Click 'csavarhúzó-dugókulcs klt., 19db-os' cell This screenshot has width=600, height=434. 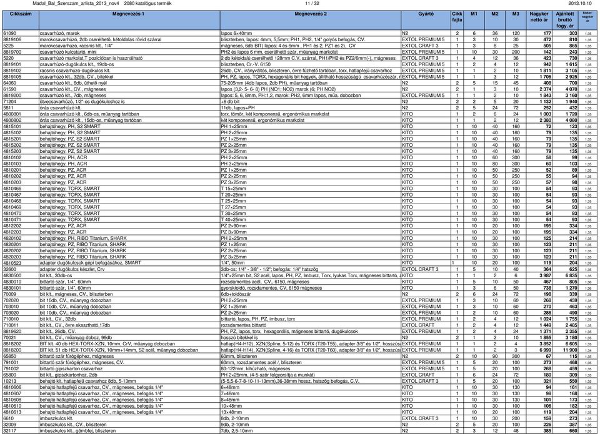(77, 64)
